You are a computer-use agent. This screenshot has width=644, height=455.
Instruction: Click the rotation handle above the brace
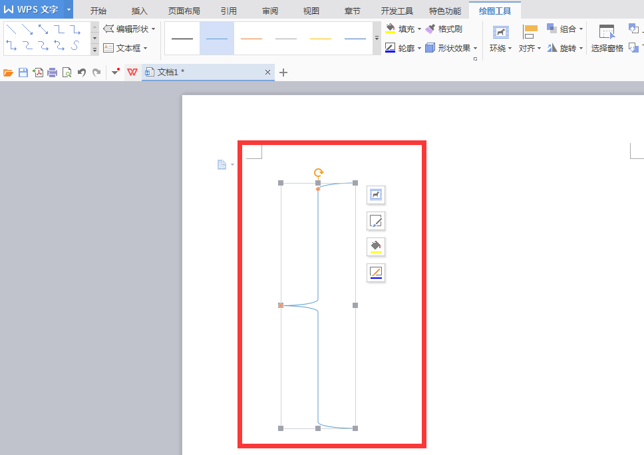pyautogui.click(x=318, y=172)
